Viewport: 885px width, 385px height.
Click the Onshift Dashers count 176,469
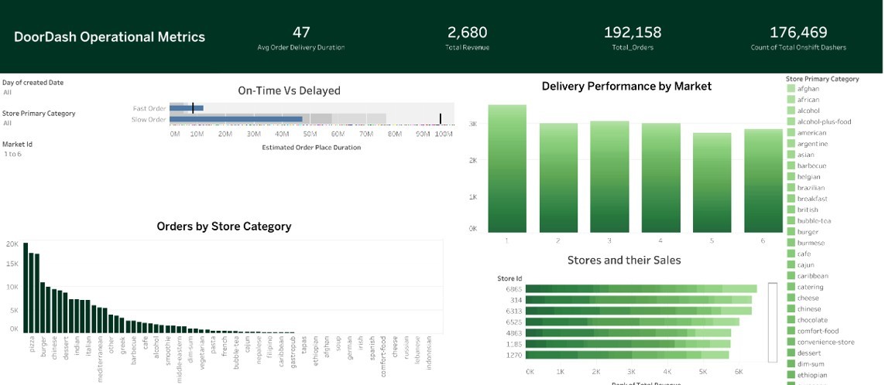(x=798, y=32)
